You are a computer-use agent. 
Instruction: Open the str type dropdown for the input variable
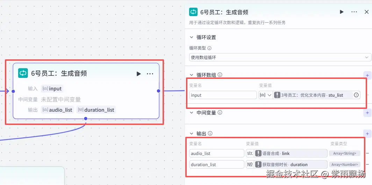click(x=265, y=95)
